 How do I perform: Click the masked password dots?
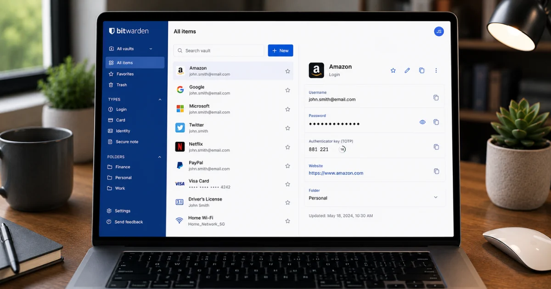[334, 124]
